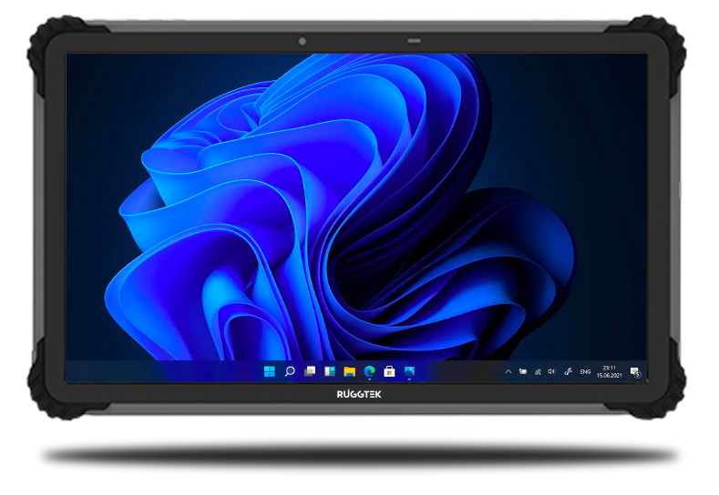The image size is (719, 495).
Task: Switch input language ENG indicator
Action: pos(585,372)
